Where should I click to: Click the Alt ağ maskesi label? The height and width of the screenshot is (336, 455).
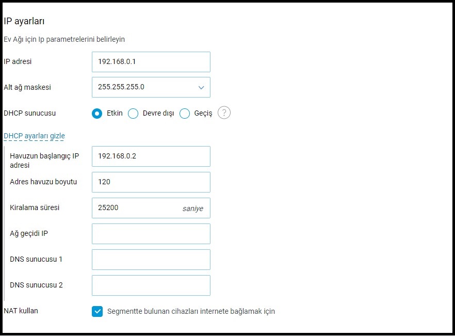[27, 87]
